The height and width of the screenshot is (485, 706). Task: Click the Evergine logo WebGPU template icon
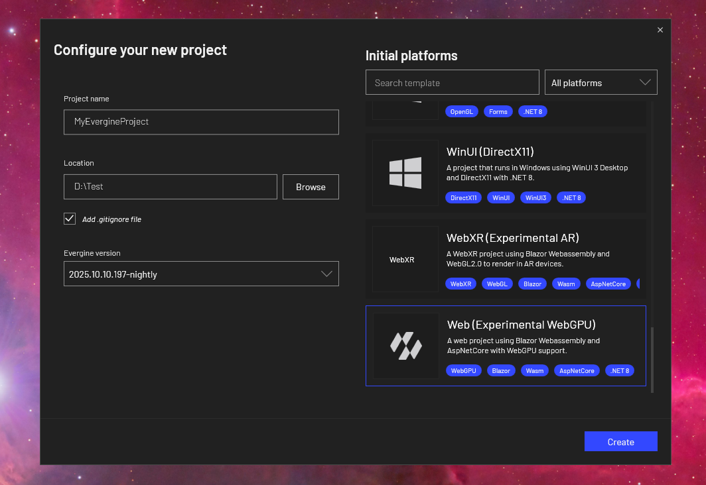pyautogui.click(x=405, y=346)
